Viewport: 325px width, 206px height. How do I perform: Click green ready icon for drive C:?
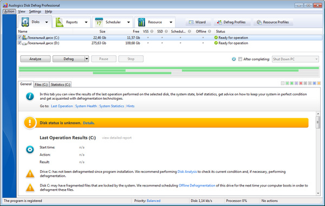click(x=216, y=37)
